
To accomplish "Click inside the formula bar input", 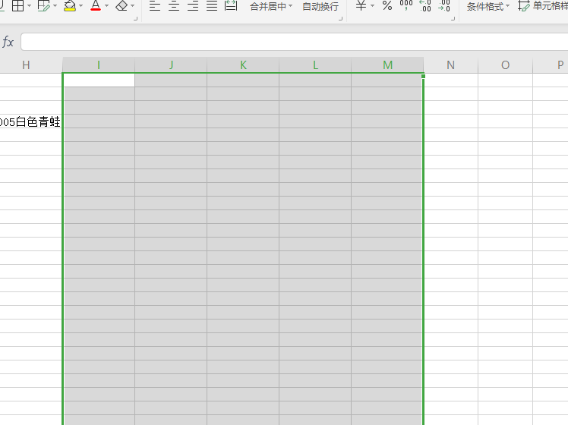I will (x=294, y=42).
